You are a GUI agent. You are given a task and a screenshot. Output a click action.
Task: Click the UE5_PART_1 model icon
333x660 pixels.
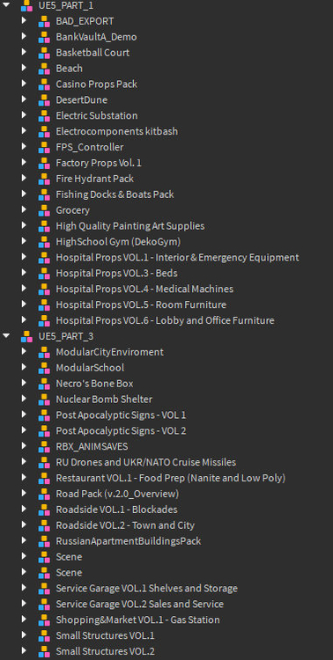[26, 6]
